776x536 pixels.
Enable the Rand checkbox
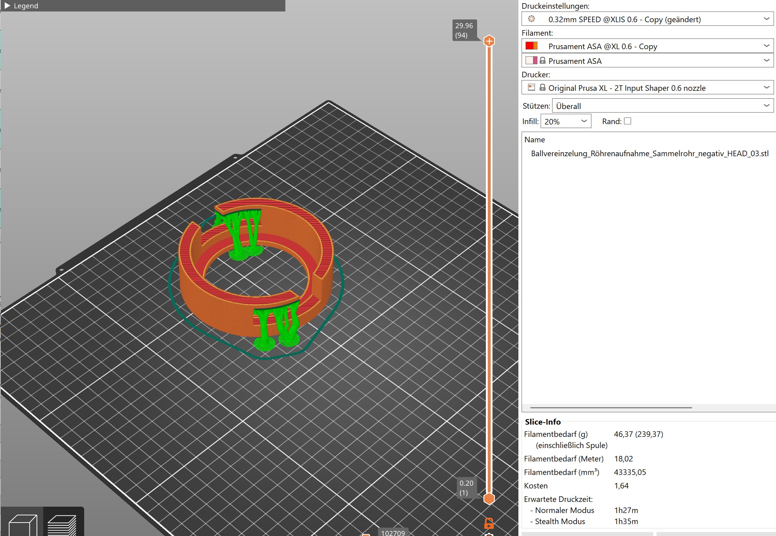point(628,121)
